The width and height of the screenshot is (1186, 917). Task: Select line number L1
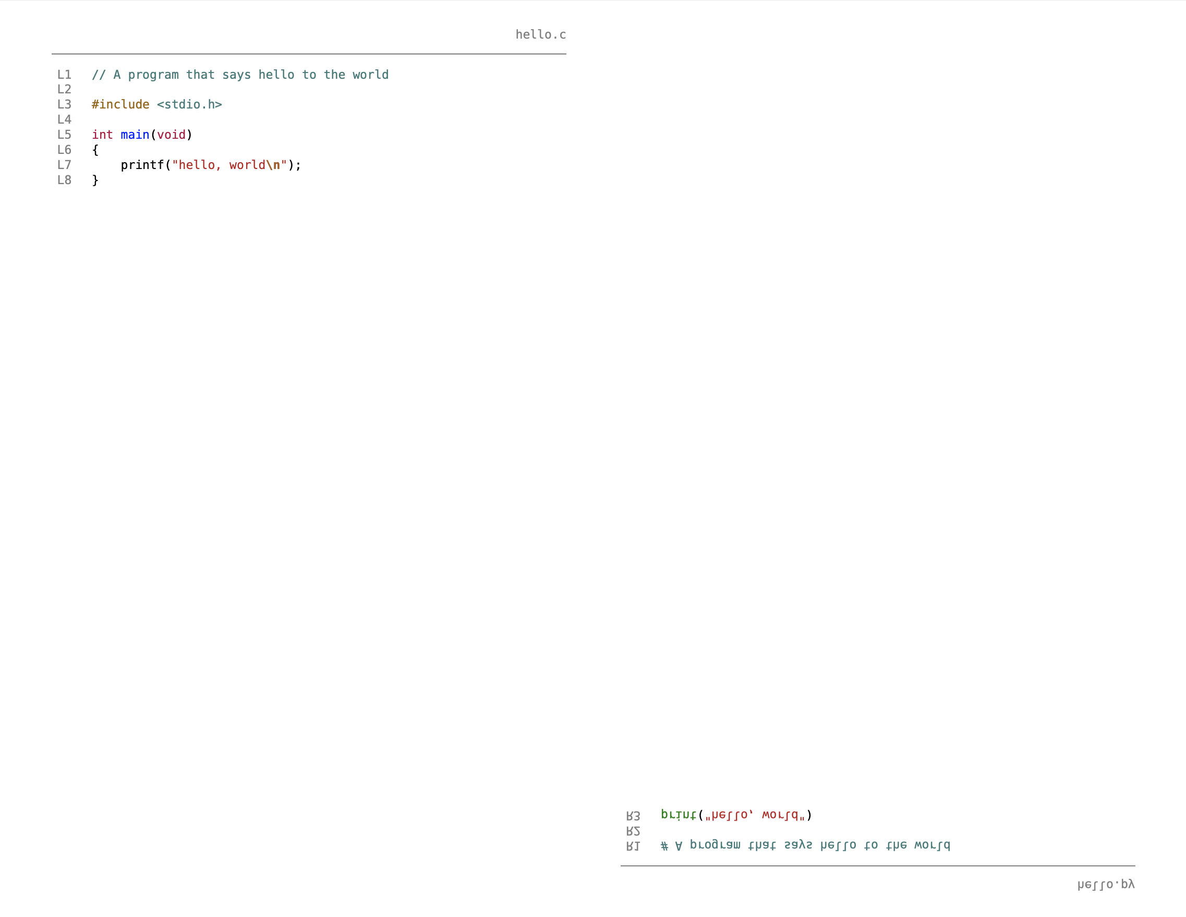click(65, 75)
